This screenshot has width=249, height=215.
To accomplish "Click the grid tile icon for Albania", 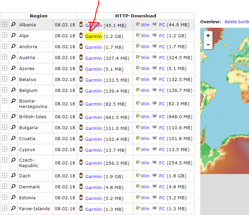I will 5,24.
